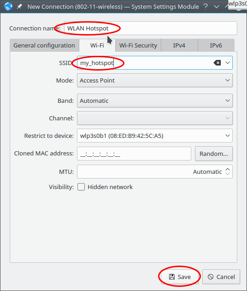Viewport: 247px width, 291px height.
Task: Open the empty Channel dropdown
Action: pos(155,118)
